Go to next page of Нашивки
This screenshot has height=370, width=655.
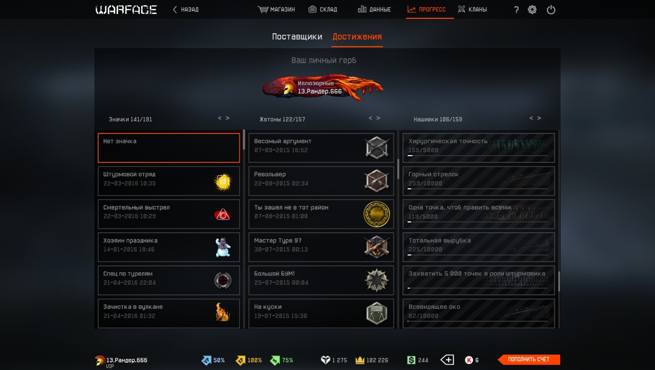tap(539, 118)
